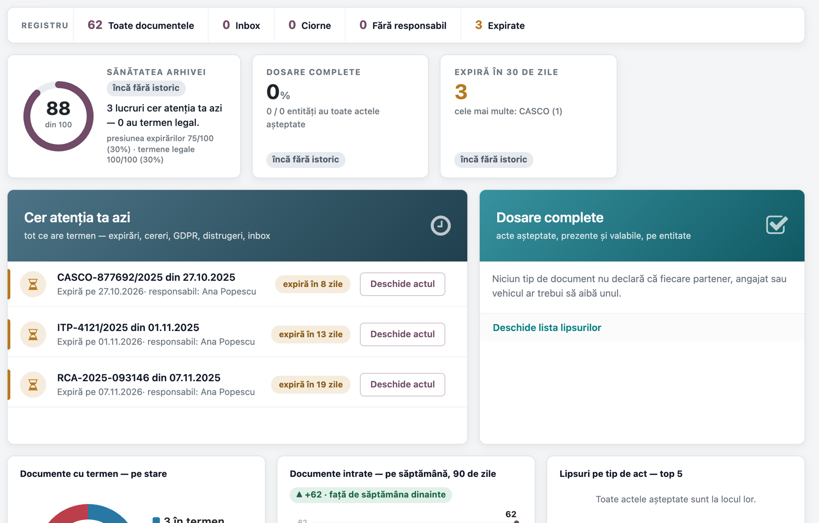The height and width of the screenshot is (523, 819).
Task: Switch to the Inbox tab
Action: [x=241, y=25]
